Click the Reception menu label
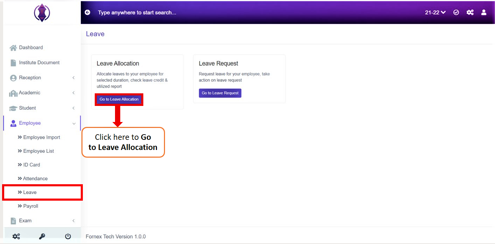This screenshot has height=244, width=495. [30, 78]
